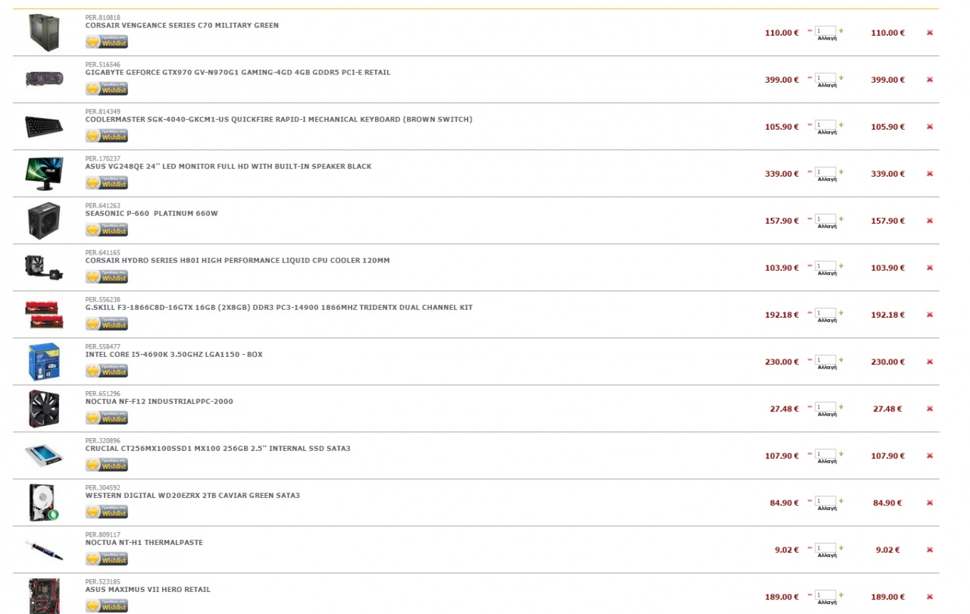The image size is (970, 614).
Task: Increase quantity of G.Skill TridentX RAM
Action: click(x=841, y=312)
